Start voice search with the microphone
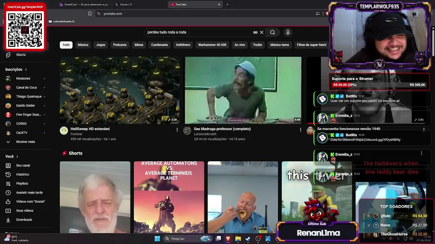The height and width of the screenshot is (244, 435). (288, 32)
